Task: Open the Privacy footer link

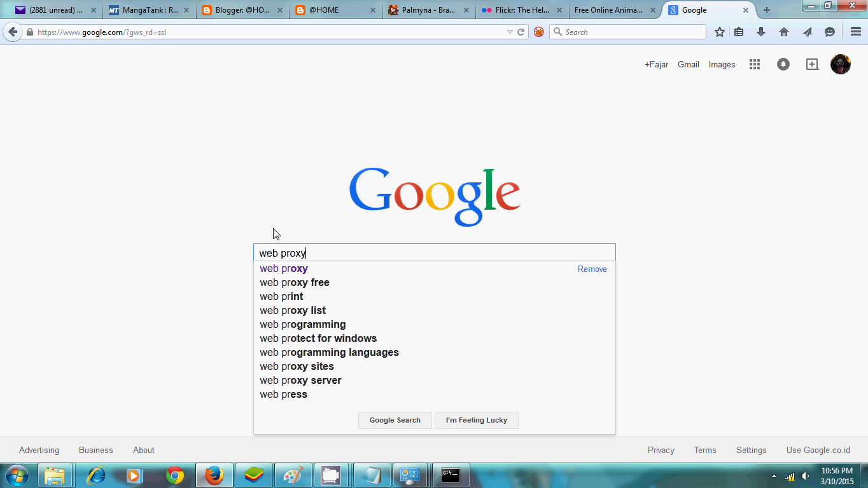Action: click(x=661, y=450)
